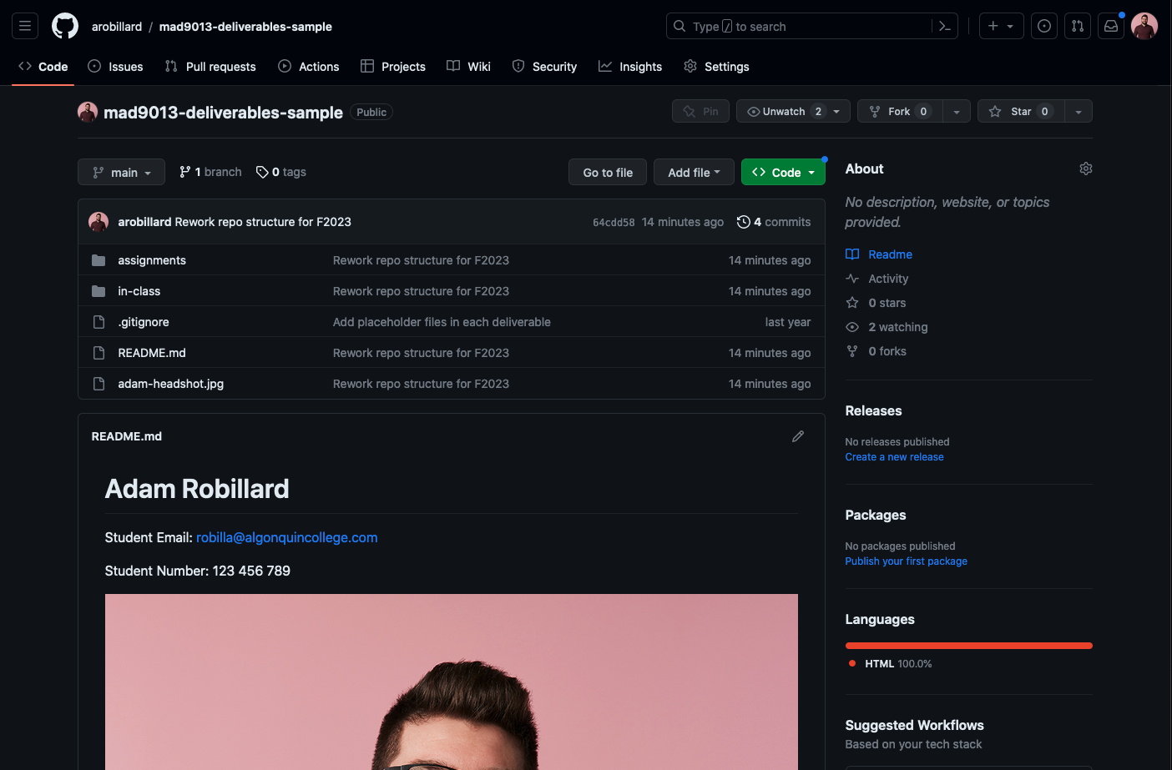Image resolution: width=1172 pixels, height=770 pixels.
Task: Click the repository owner avatar beside title
Action: pos(88,112)
